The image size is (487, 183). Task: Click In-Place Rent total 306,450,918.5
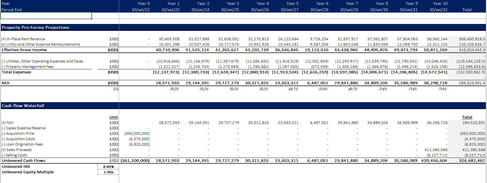tap(472, 39)
